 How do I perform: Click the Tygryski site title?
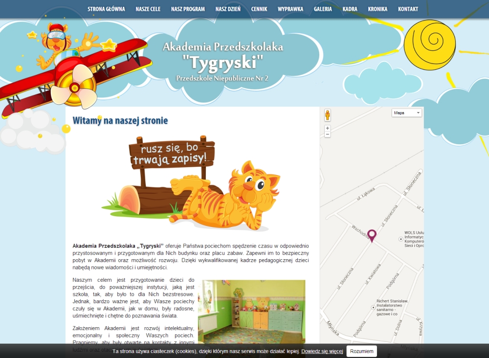click(x=222, y=62)
